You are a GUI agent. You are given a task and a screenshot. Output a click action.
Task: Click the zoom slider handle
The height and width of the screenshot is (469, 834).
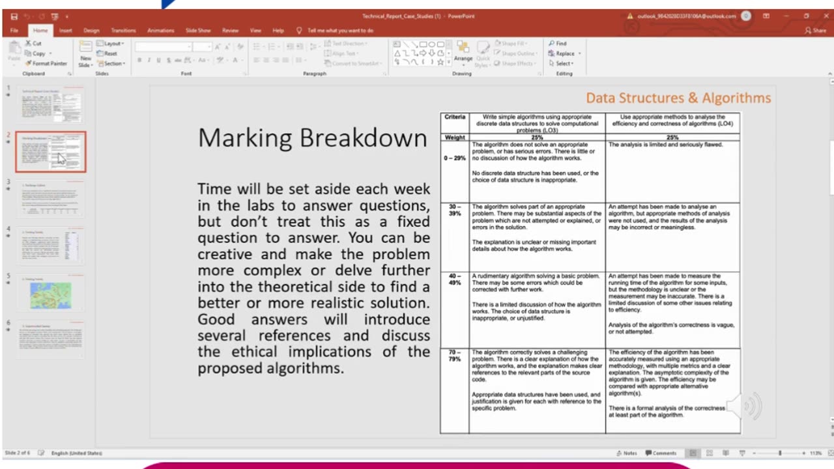click(x=780, y=453)
